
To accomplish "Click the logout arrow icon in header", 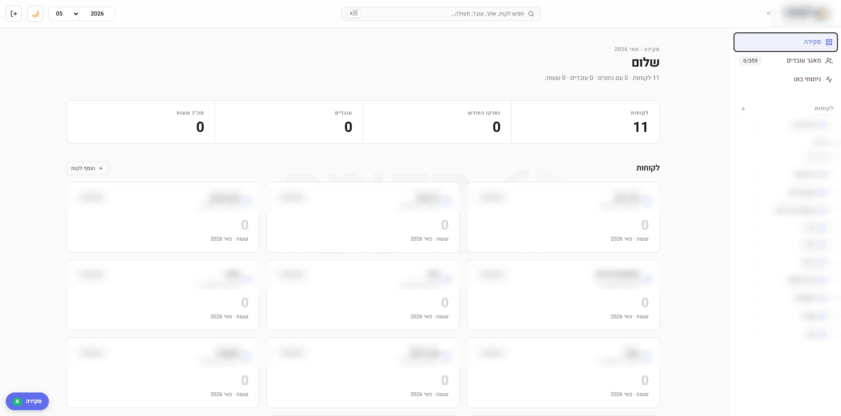I will [x=14, y=14].
